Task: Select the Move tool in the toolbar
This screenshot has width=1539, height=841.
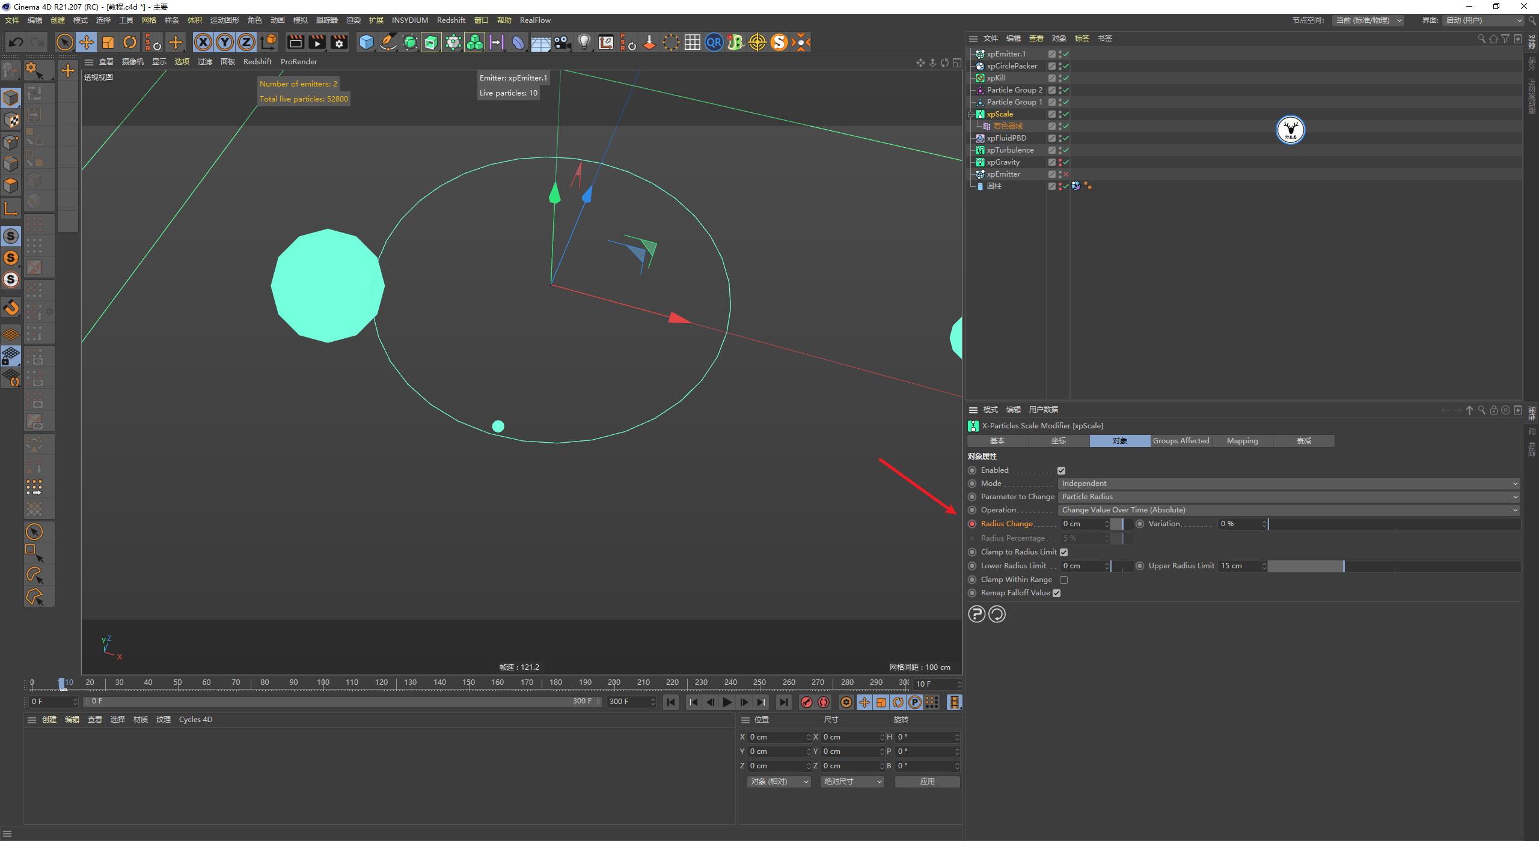Action: pos(87,42)
